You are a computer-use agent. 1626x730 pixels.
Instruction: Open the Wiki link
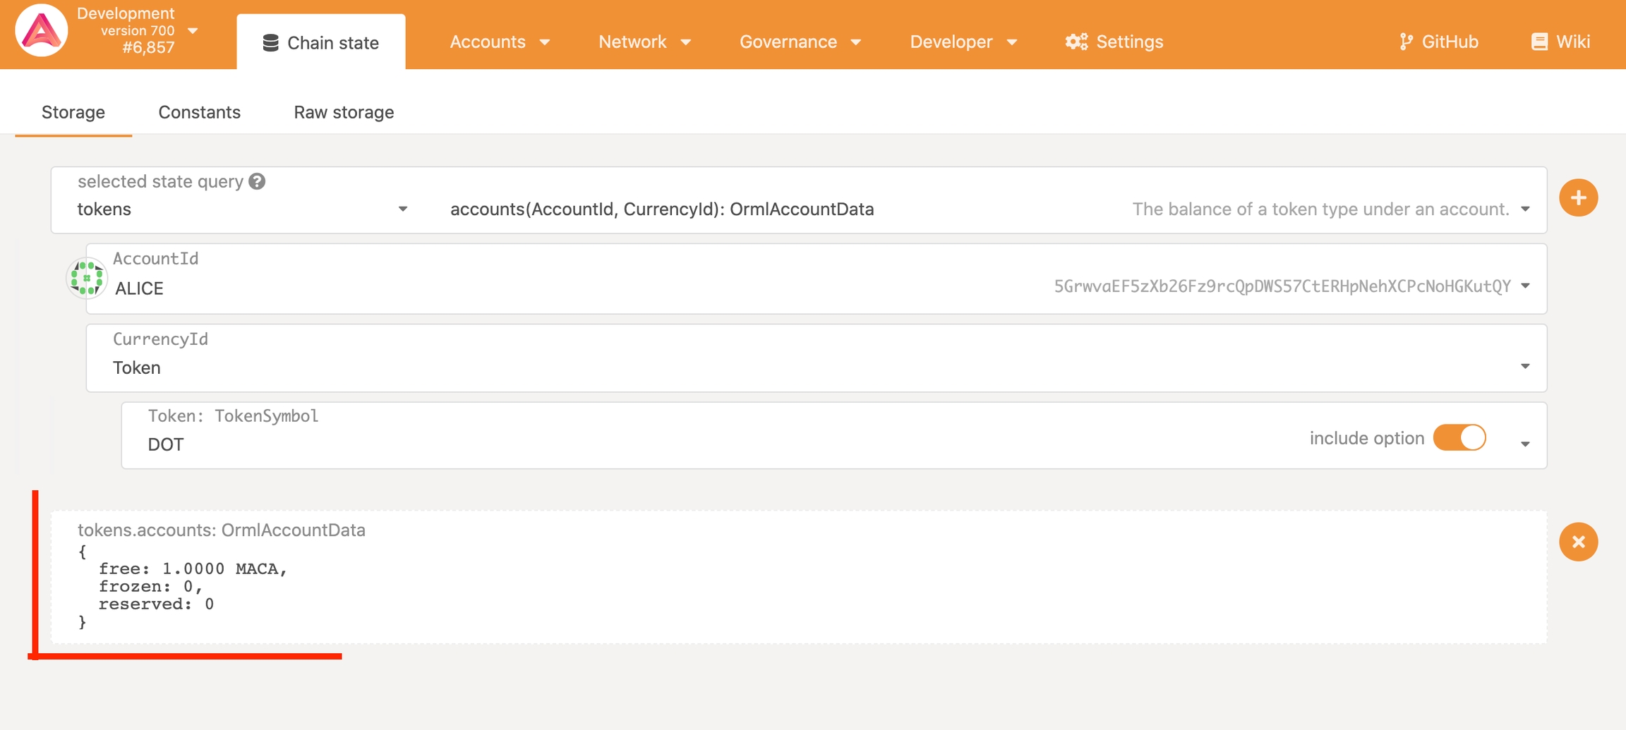tap(1560, 42)
